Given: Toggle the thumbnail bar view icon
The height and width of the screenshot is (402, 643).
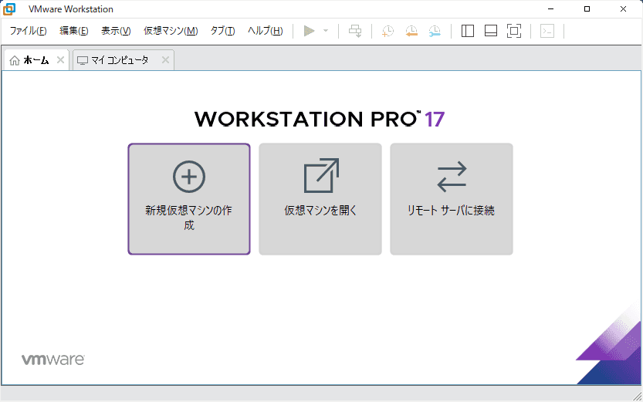Looking at the screenshot, I should [x=491, y=31].
